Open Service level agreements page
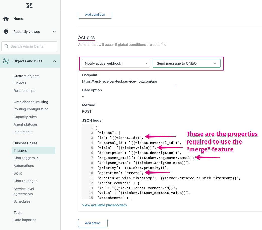 [x=24, y=191]
